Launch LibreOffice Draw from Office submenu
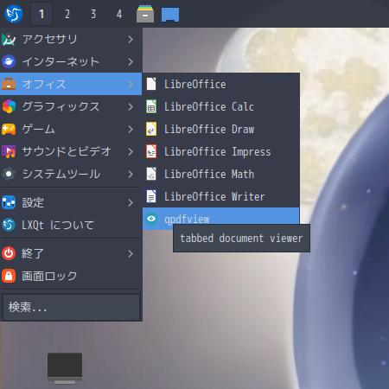 220,129
